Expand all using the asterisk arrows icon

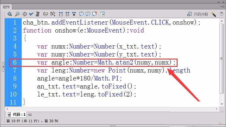tap(74, 14)
